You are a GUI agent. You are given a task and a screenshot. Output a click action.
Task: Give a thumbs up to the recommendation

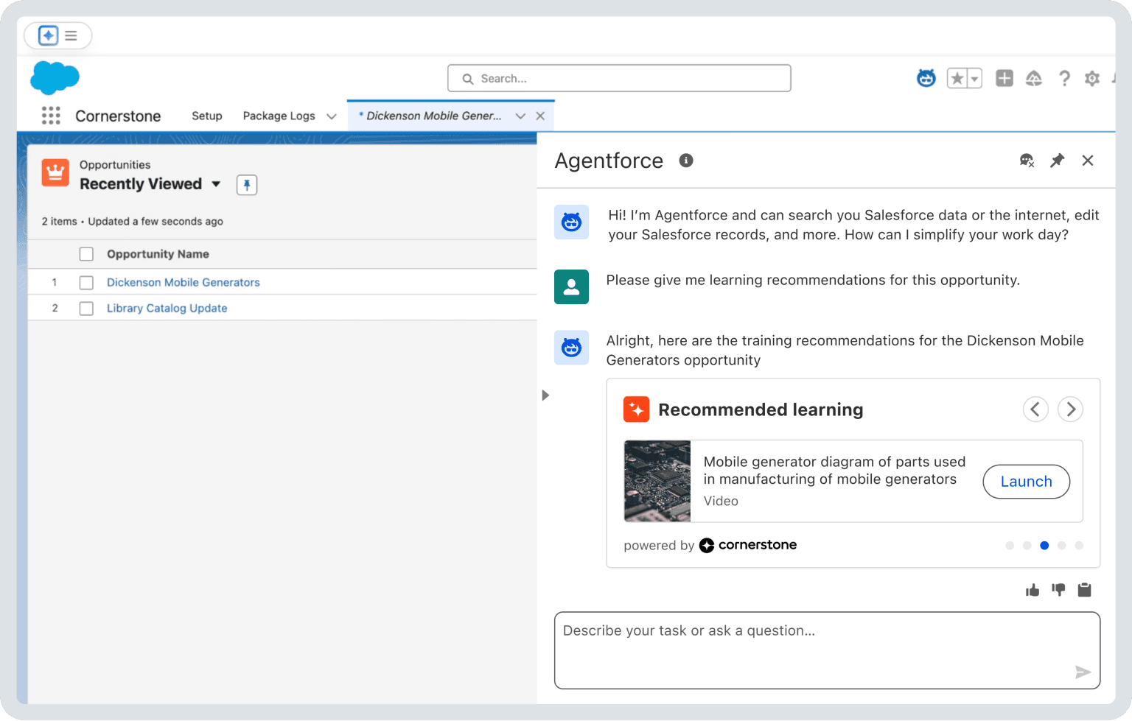pos(1032,589)
